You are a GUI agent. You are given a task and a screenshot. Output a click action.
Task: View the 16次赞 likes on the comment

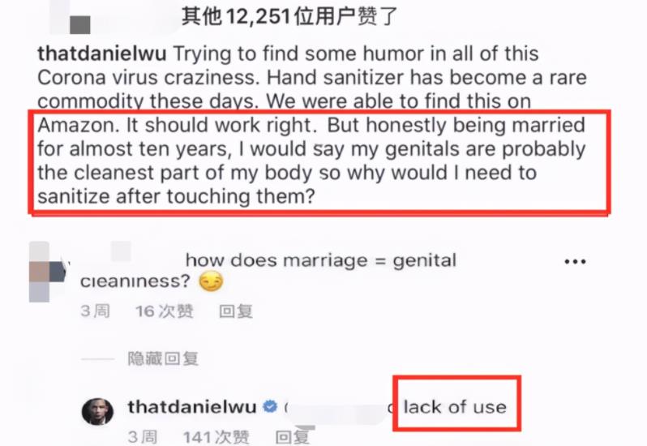[165, 311]
